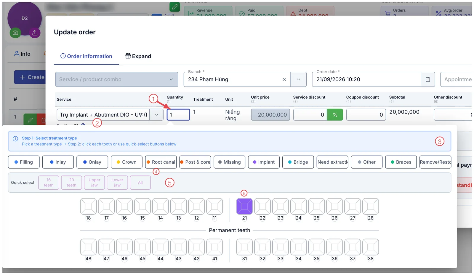Image resolution: width=474 pixels, height=275 pixels.
Task: Choose the Implant treatment type
Action: pyautogui.click(x=264, y=162)
